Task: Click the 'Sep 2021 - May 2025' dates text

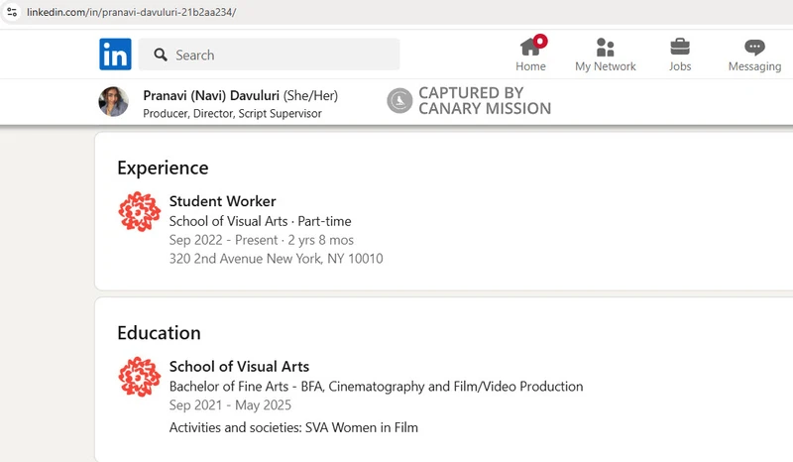Action: coord(230,404)
